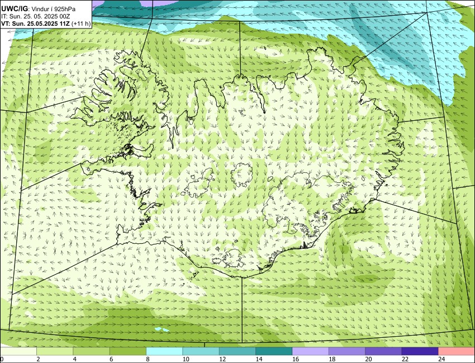
Task: Click the legend scale label '20'
Action: [368, 359]
